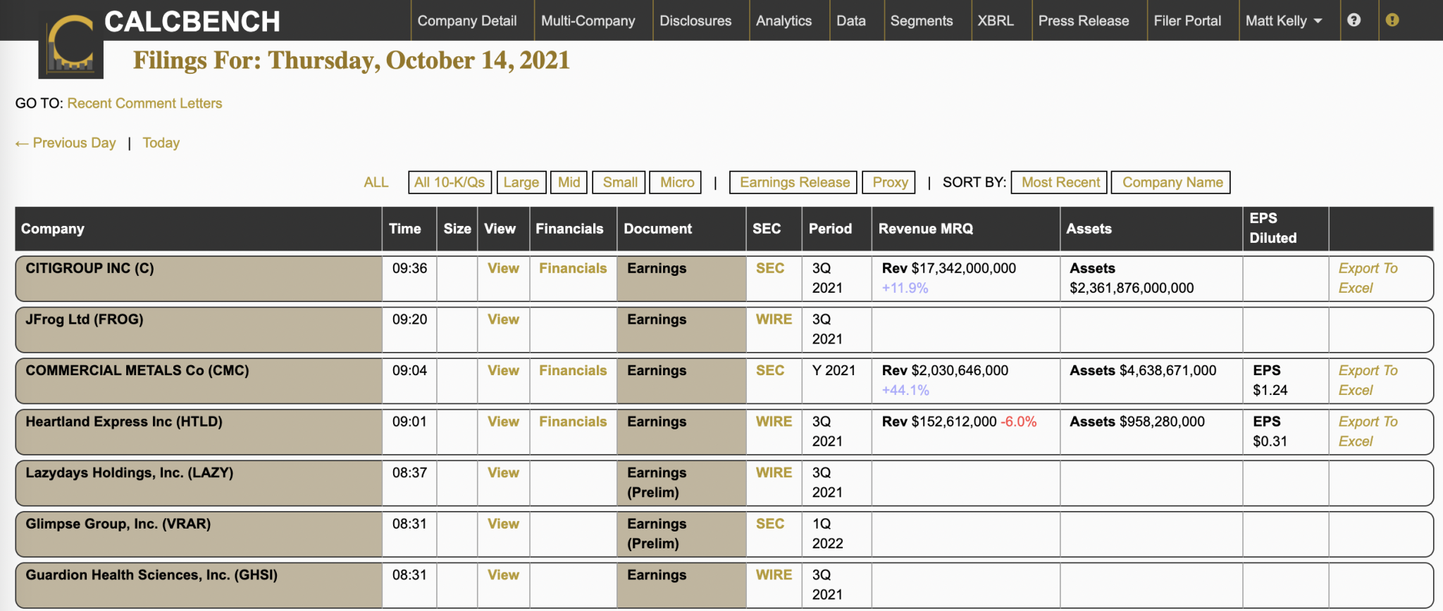Click the yellow alert notification icon

(1392, 20)
